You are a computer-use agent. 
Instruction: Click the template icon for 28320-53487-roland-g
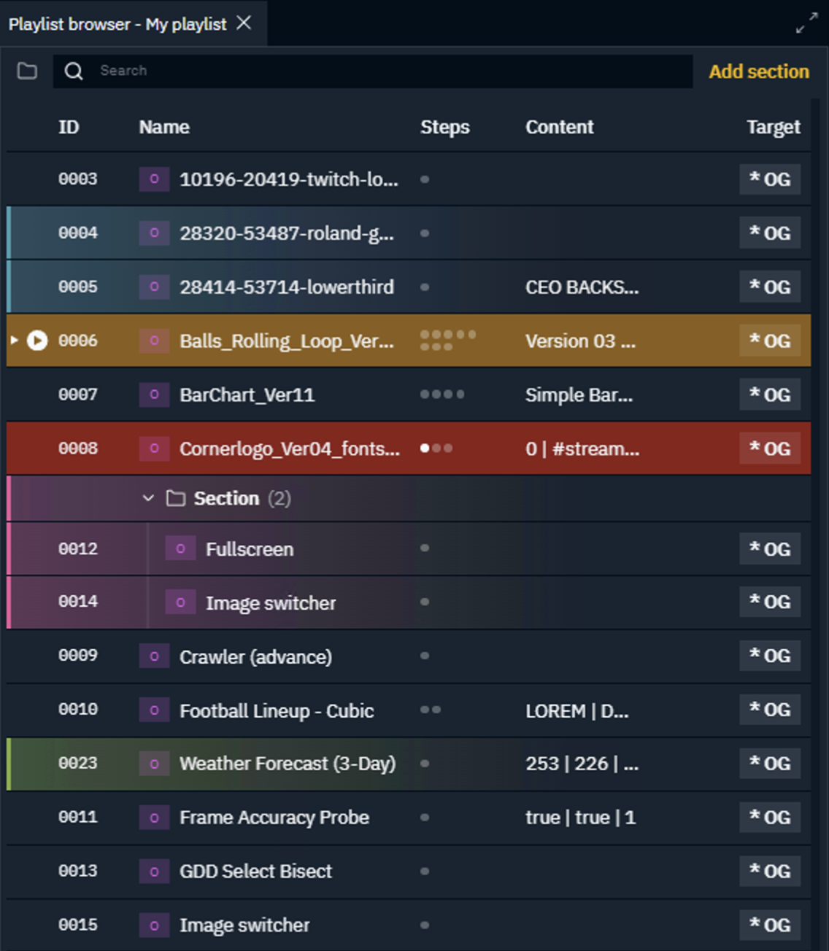(154, 233)
